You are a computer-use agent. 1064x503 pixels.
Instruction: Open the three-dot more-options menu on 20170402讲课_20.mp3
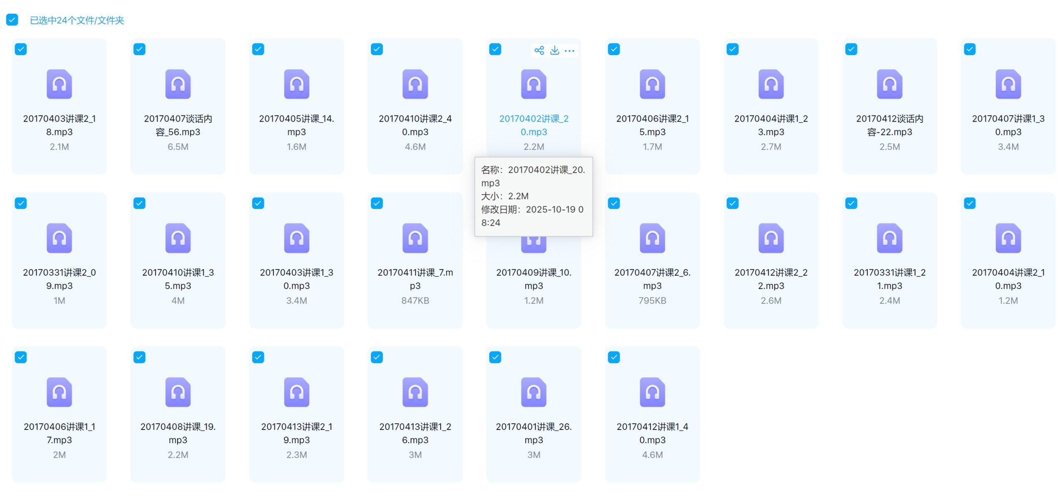569,51
